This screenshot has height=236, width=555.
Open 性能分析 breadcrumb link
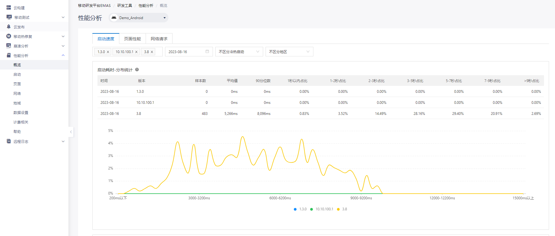tap(146, 6)
